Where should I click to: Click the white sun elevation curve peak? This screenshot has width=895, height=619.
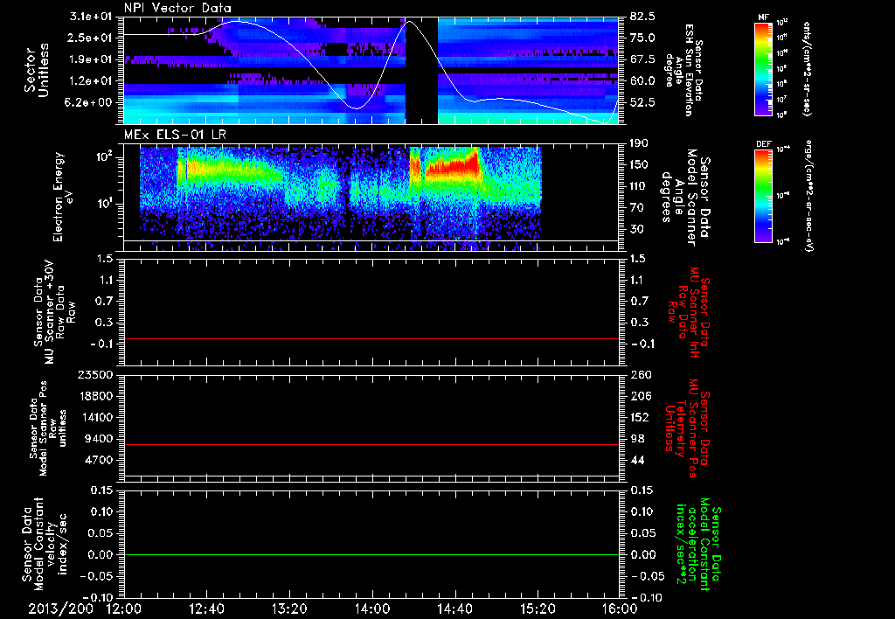pos(409,22)
